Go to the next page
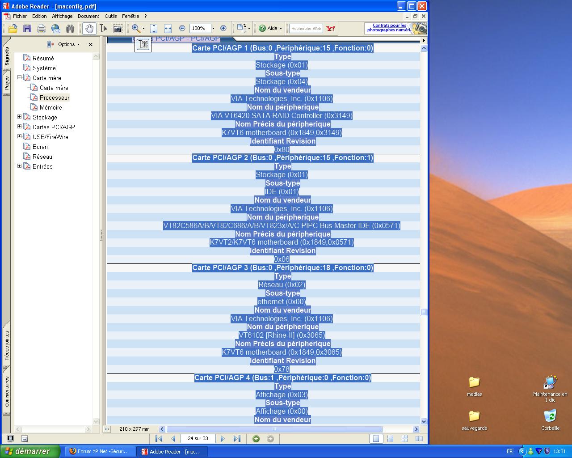572x458 pixels. 223,439
